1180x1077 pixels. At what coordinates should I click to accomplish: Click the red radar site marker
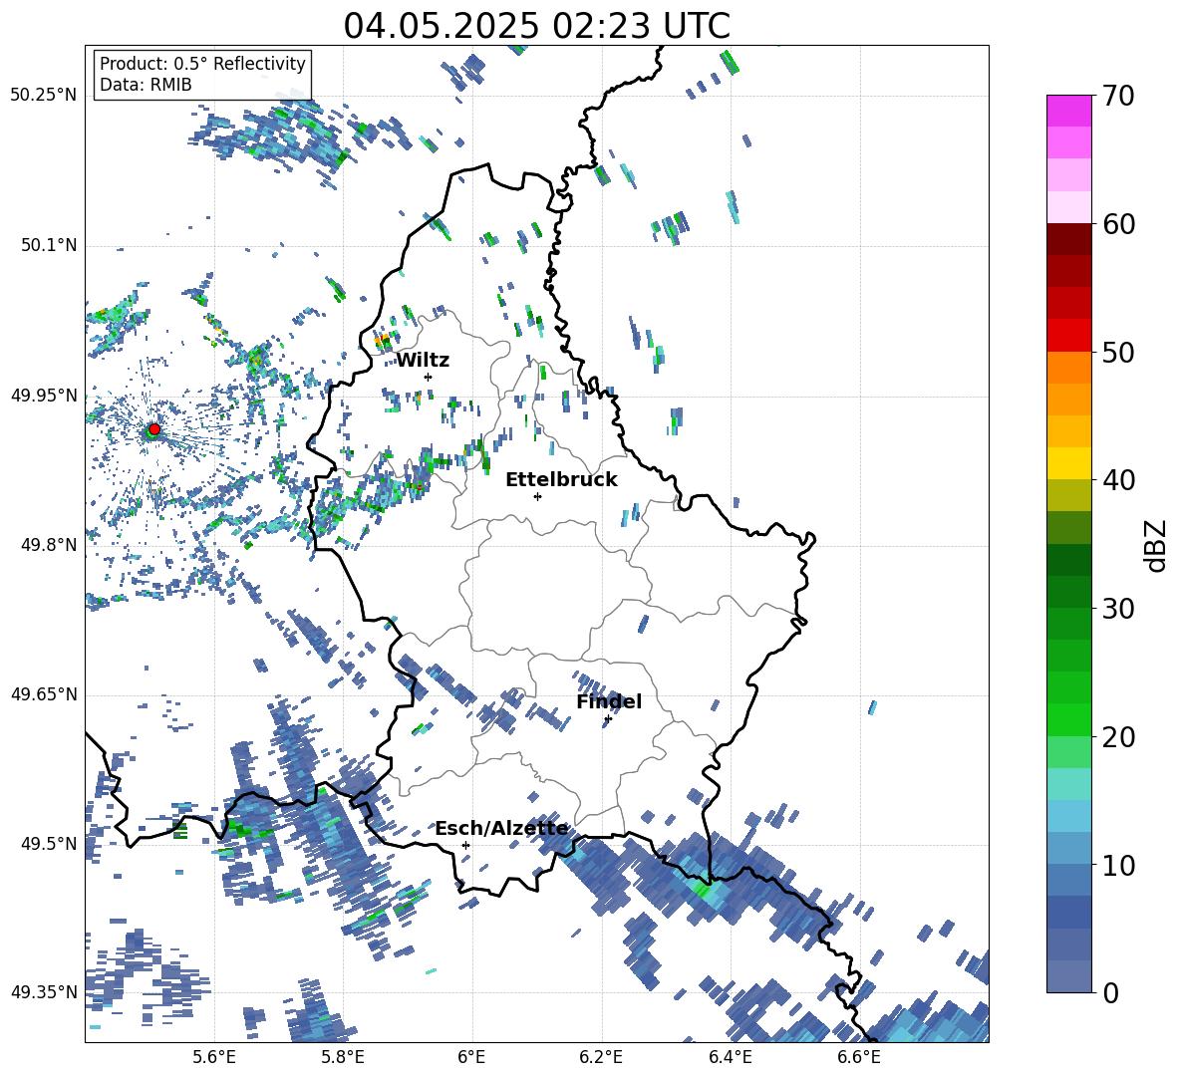(x=154, y=429)
